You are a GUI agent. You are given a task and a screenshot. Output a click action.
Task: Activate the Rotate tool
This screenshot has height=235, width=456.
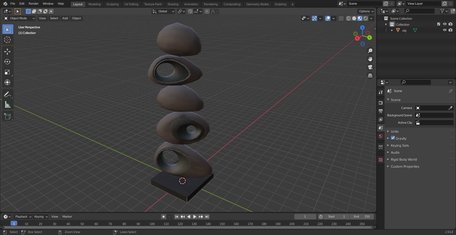[7, 62]
